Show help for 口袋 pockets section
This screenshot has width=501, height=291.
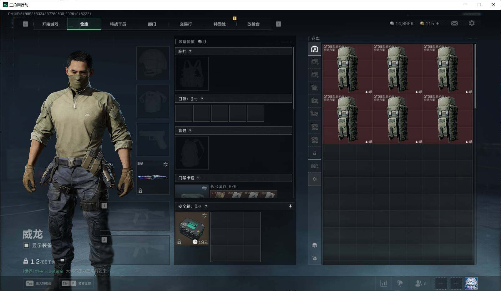click(202, 99)
